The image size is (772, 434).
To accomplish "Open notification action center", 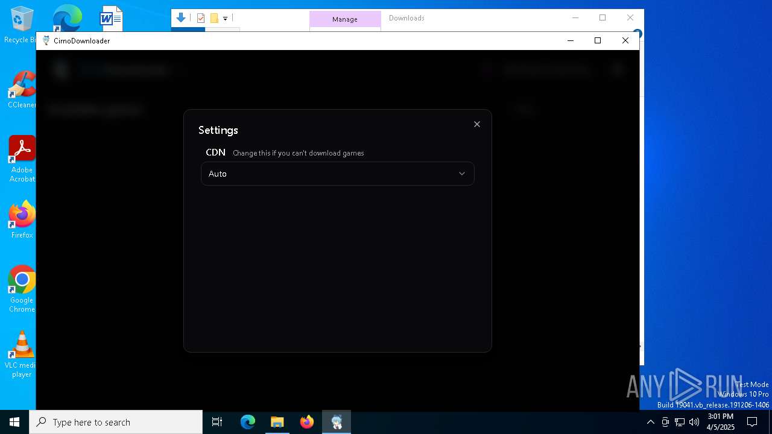I will tap(752, 422).
